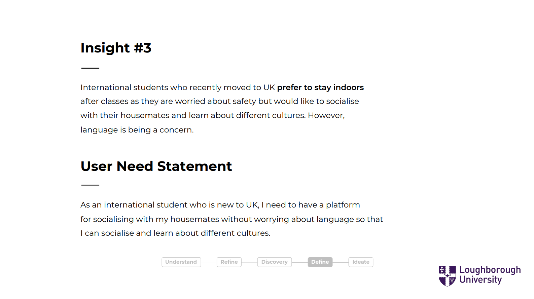Click connector line between Understand and Refine
Image resolution: width=534 pixels, height=299 pixels.
[x=209, y=262]
